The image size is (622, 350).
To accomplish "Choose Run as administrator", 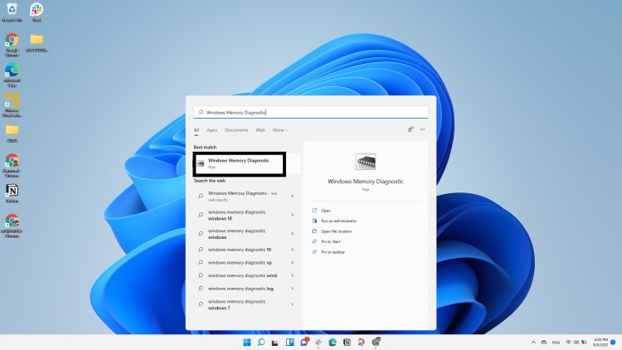I will [338, 221].
